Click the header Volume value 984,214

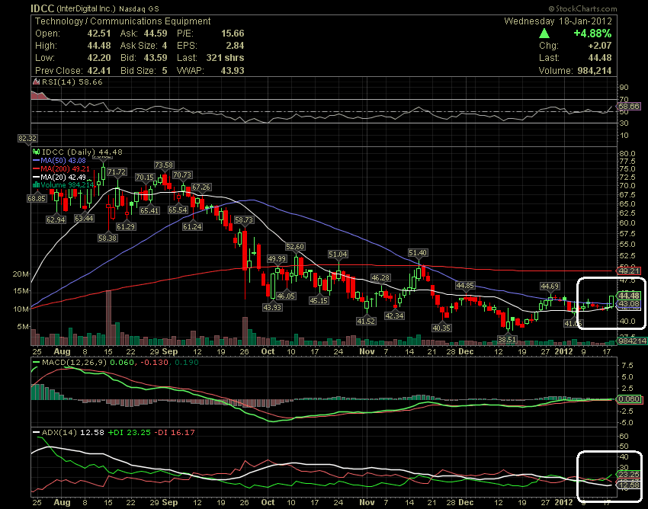[595, 71]
